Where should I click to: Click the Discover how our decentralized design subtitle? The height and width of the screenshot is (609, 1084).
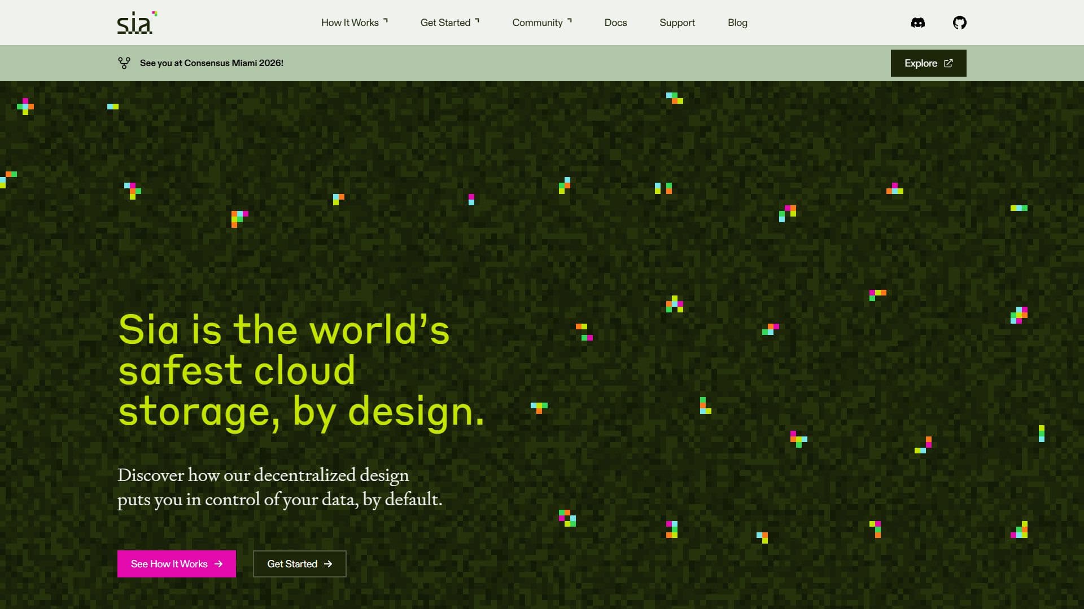280,487
